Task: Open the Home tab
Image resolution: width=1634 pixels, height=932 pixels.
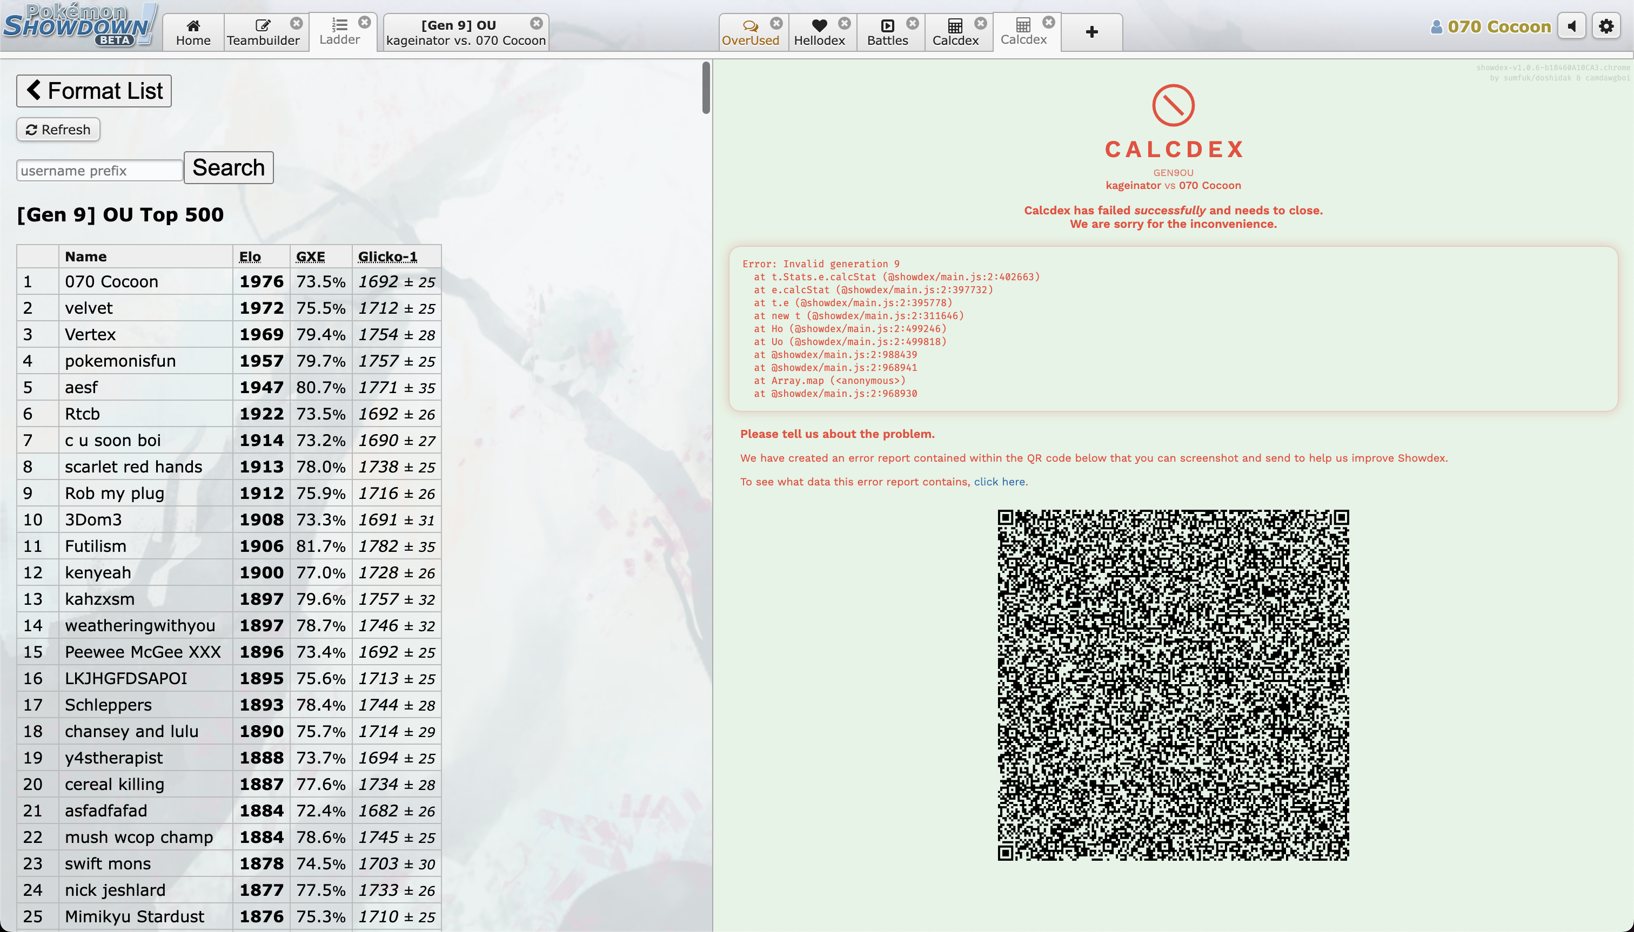Action: (x=193, y=32)
